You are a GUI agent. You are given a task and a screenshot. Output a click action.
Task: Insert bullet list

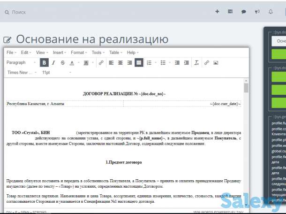click(163, 62)
